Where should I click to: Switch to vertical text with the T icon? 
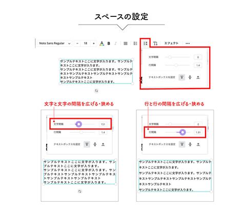tap(155, 44)
